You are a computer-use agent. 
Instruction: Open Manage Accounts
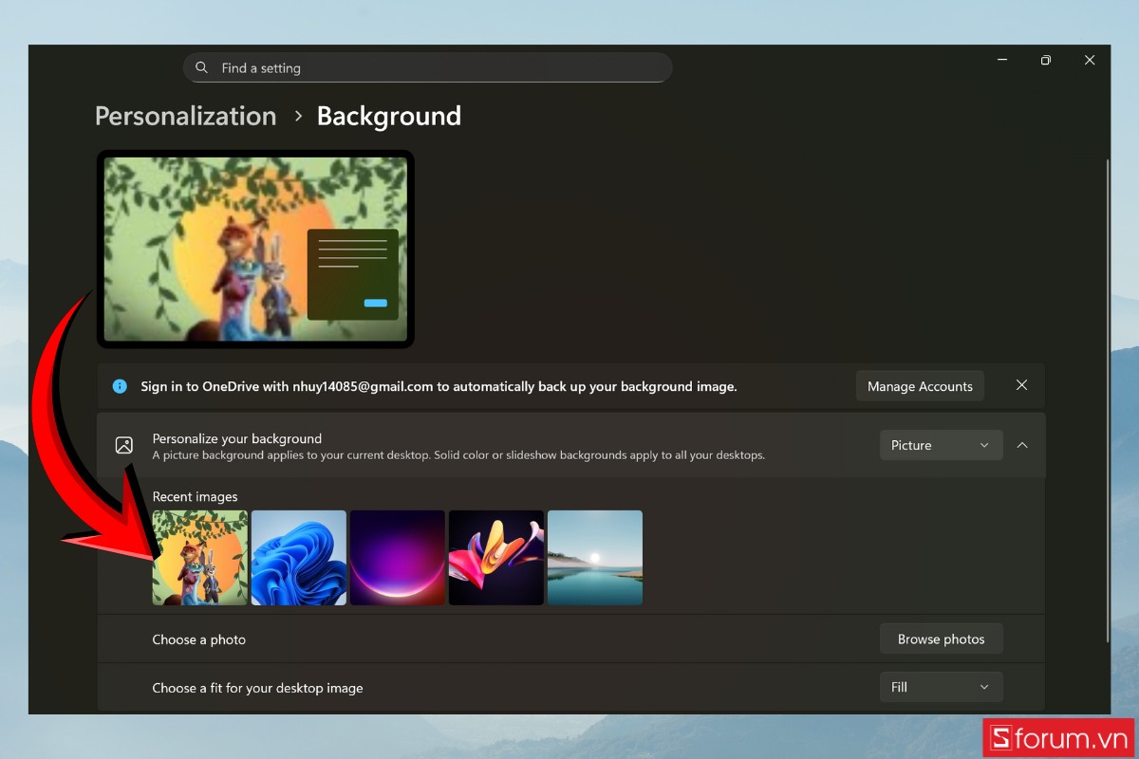pyautogui.click(x=919, y=386)
